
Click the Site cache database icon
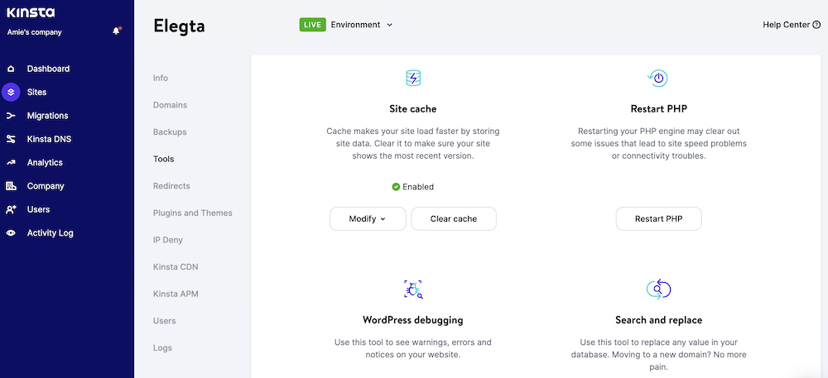click(x=413, y=79)
